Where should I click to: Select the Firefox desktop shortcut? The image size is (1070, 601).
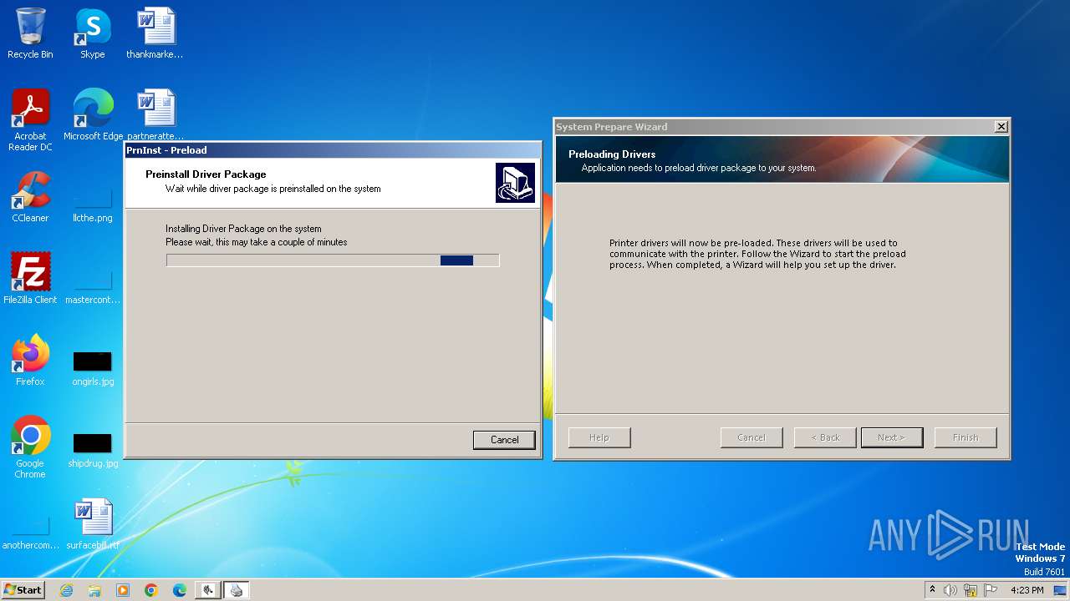[x=30, y=361]
